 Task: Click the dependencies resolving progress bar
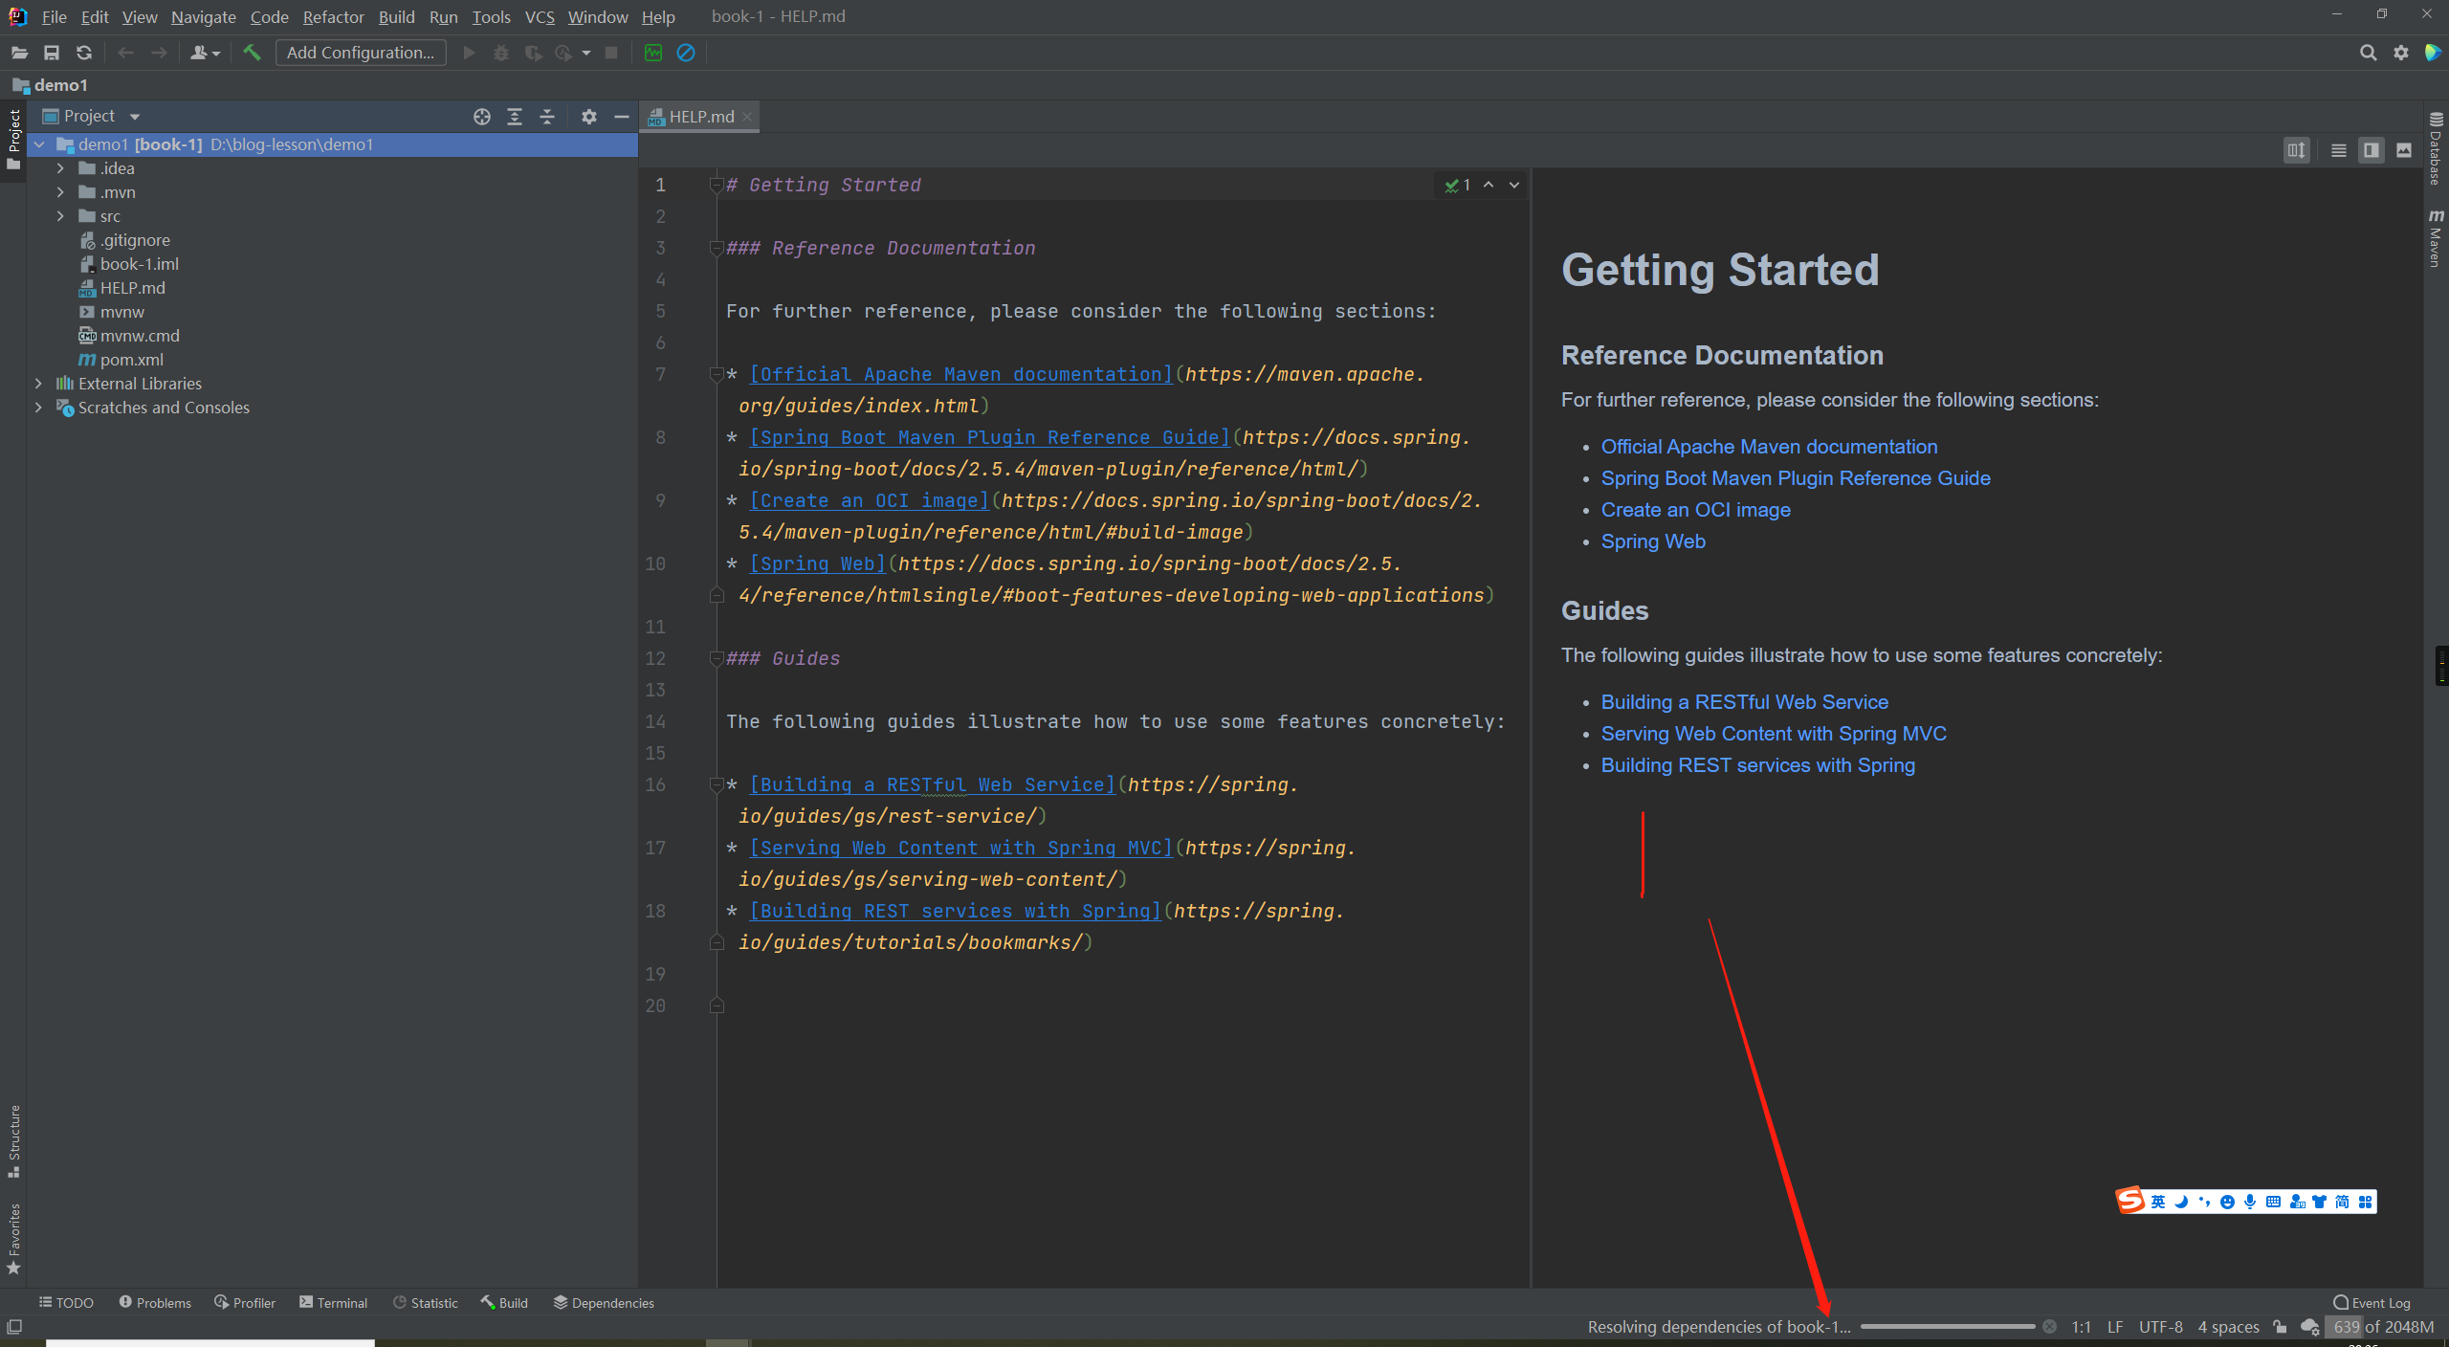tap(1947, 1327)
